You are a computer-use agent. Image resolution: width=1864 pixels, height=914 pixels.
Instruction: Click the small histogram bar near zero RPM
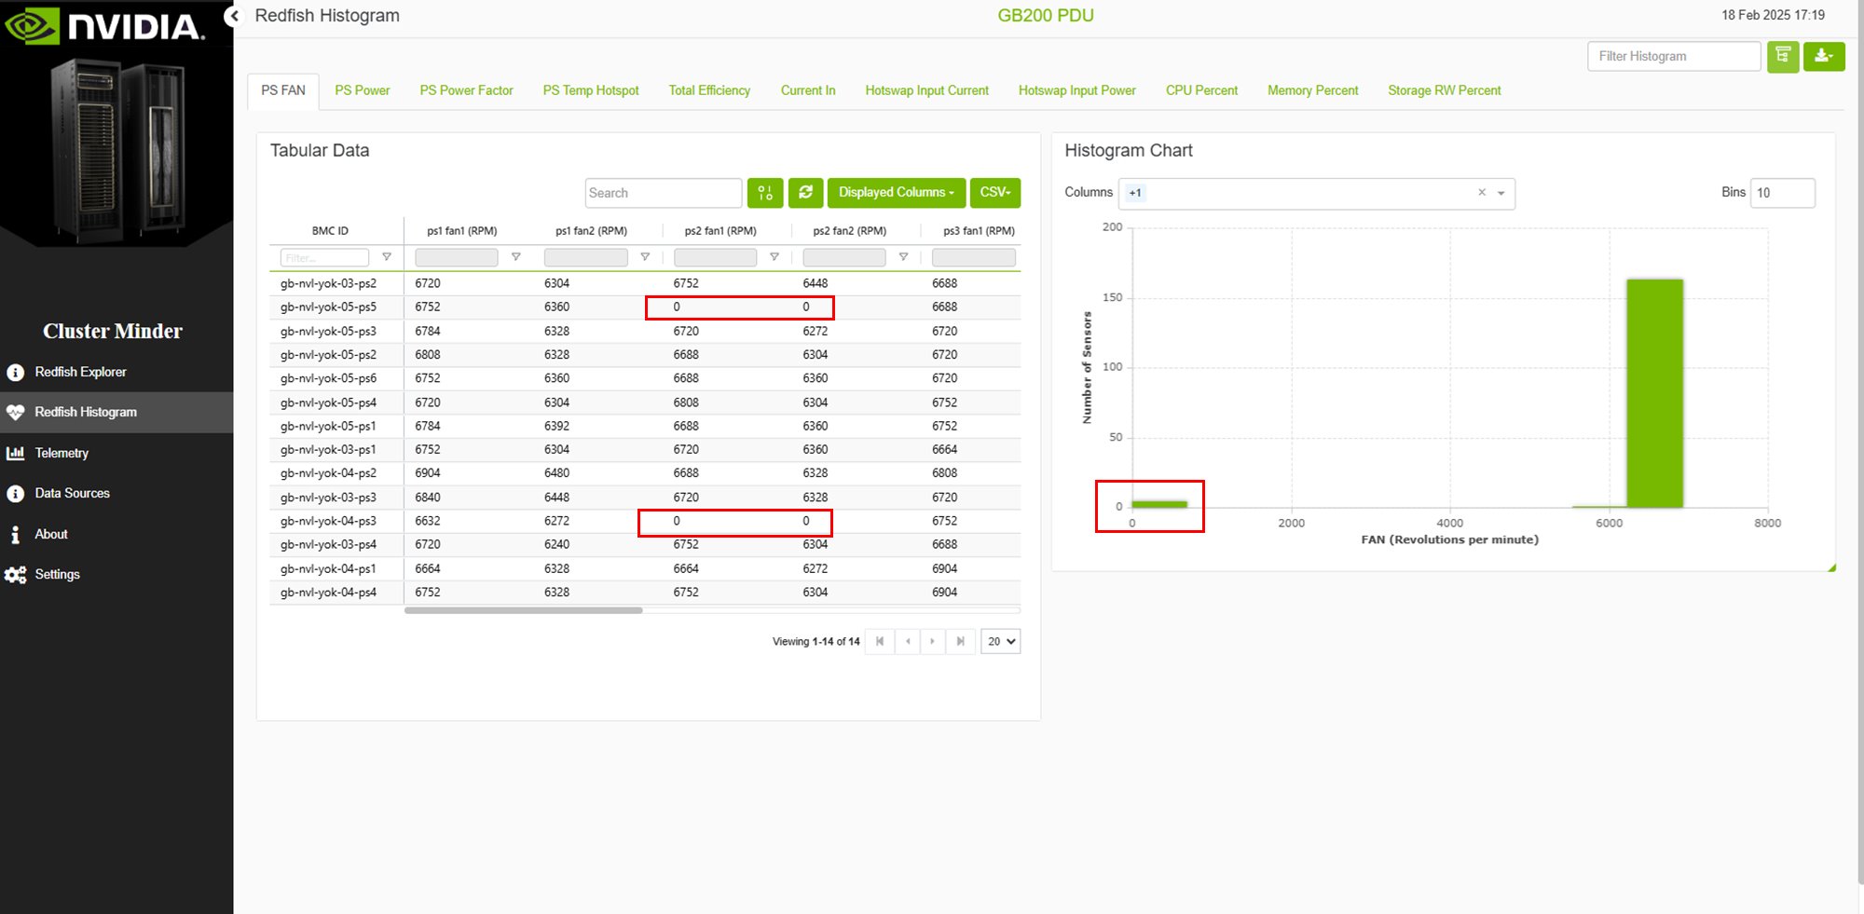pyautogui.click(x=1159, y=505)
